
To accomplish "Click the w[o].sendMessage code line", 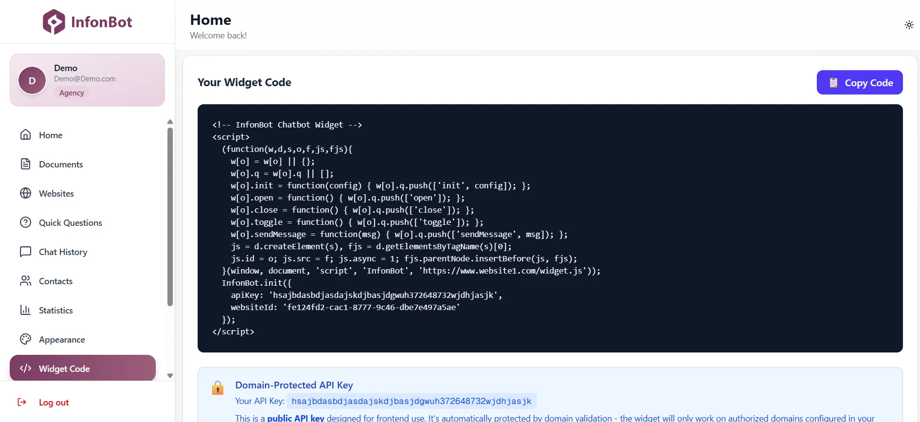I will click(x=399, y=234).
